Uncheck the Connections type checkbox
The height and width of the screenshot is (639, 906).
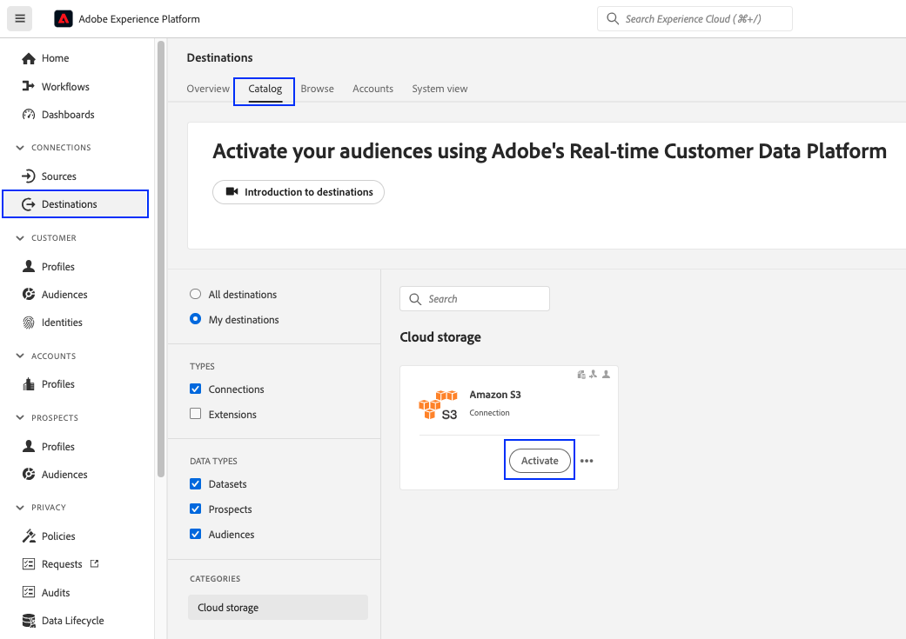(195, 389)
